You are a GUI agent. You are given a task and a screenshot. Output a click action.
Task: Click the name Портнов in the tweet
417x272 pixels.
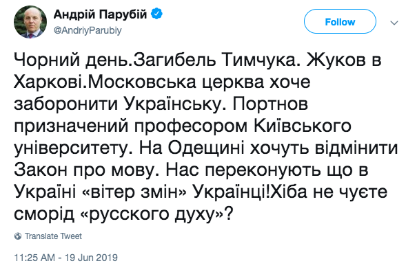270,104
